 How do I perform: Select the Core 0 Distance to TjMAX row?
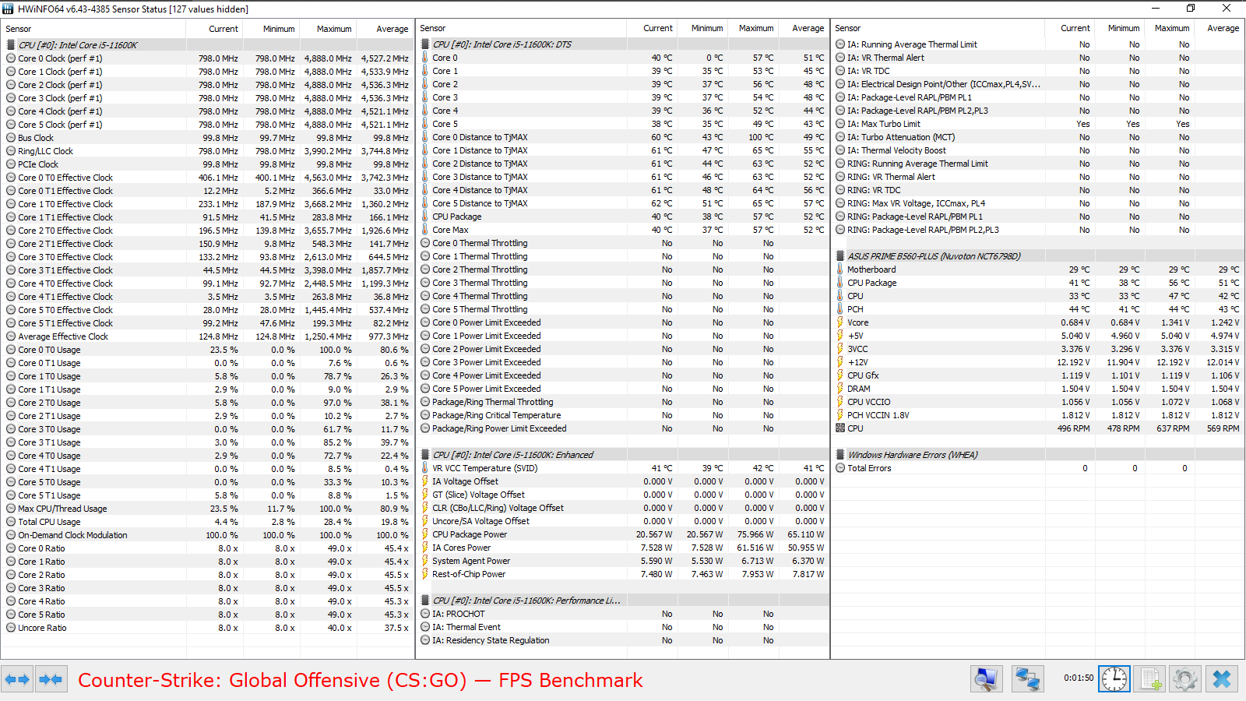coord(623,137)
